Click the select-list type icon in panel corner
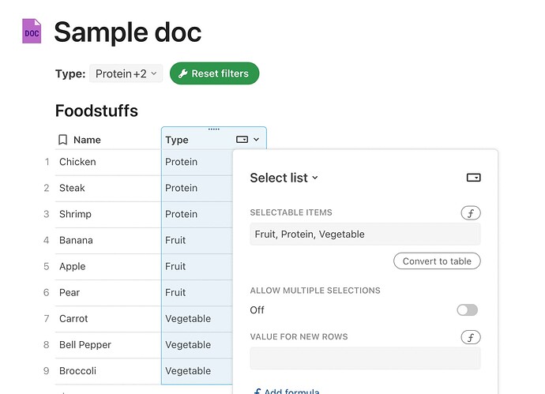Image resolution: width=545 pixels, height=394 pixels. point(474,178)
